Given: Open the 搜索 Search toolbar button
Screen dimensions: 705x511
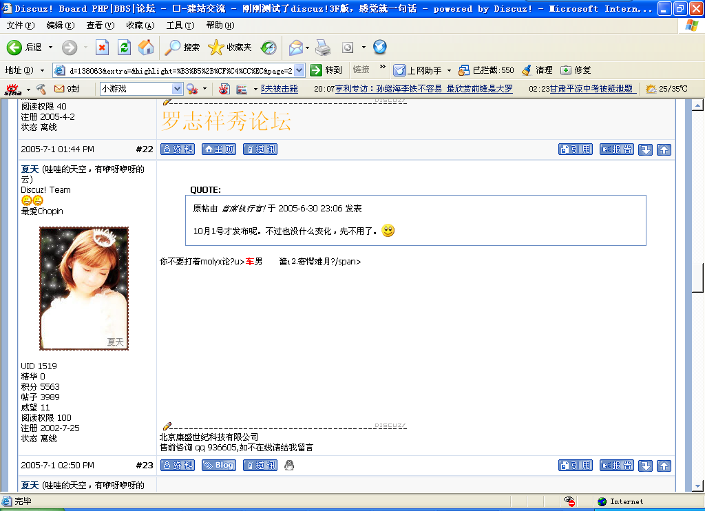Looking at the screenshot, I should (182, 48).
